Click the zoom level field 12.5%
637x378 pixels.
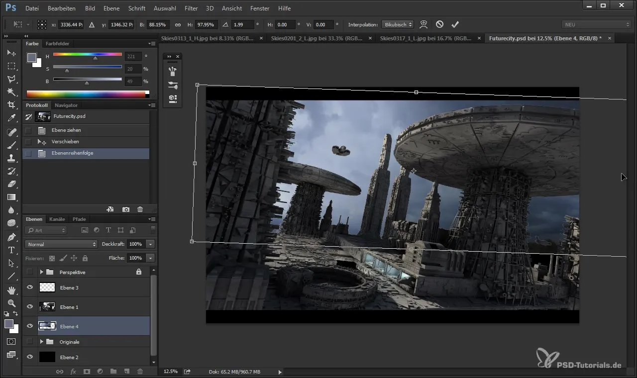click(171, 372)
